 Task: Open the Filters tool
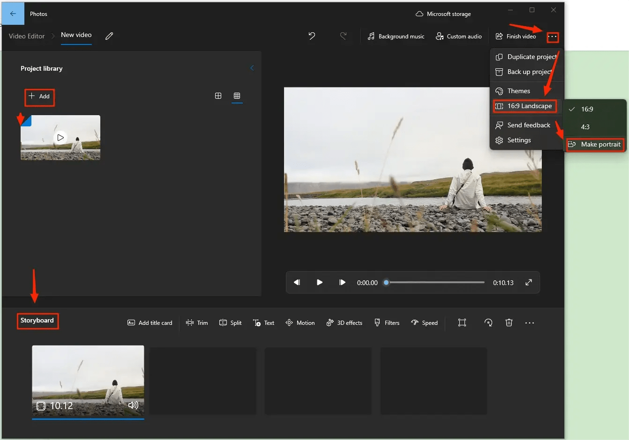pos(387,323)
